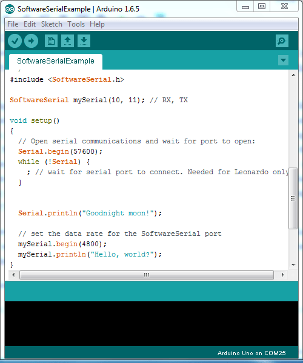Click the Verify checkmark button
This screenshot has width=303, height=363.
[15, 41]
